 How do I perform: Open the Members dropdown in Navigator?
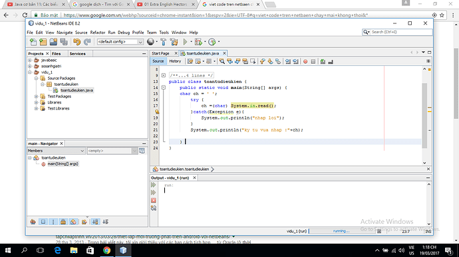[56, 151]
